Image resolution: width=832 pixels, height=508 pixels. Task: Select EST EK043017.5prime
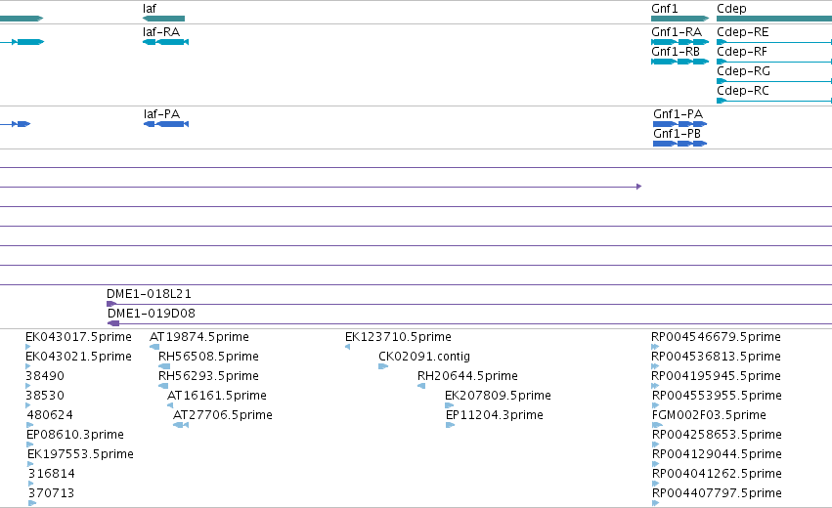[78, 337]
